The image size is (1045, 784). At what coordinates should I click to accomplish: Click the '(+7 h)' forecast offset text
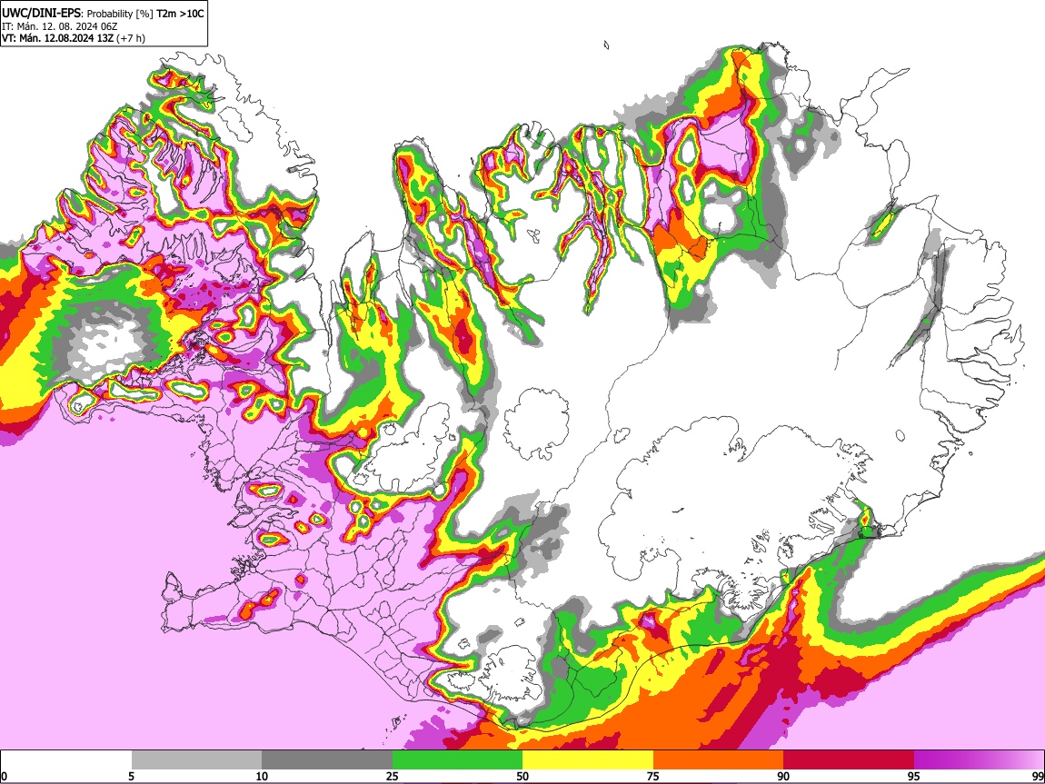131,38
